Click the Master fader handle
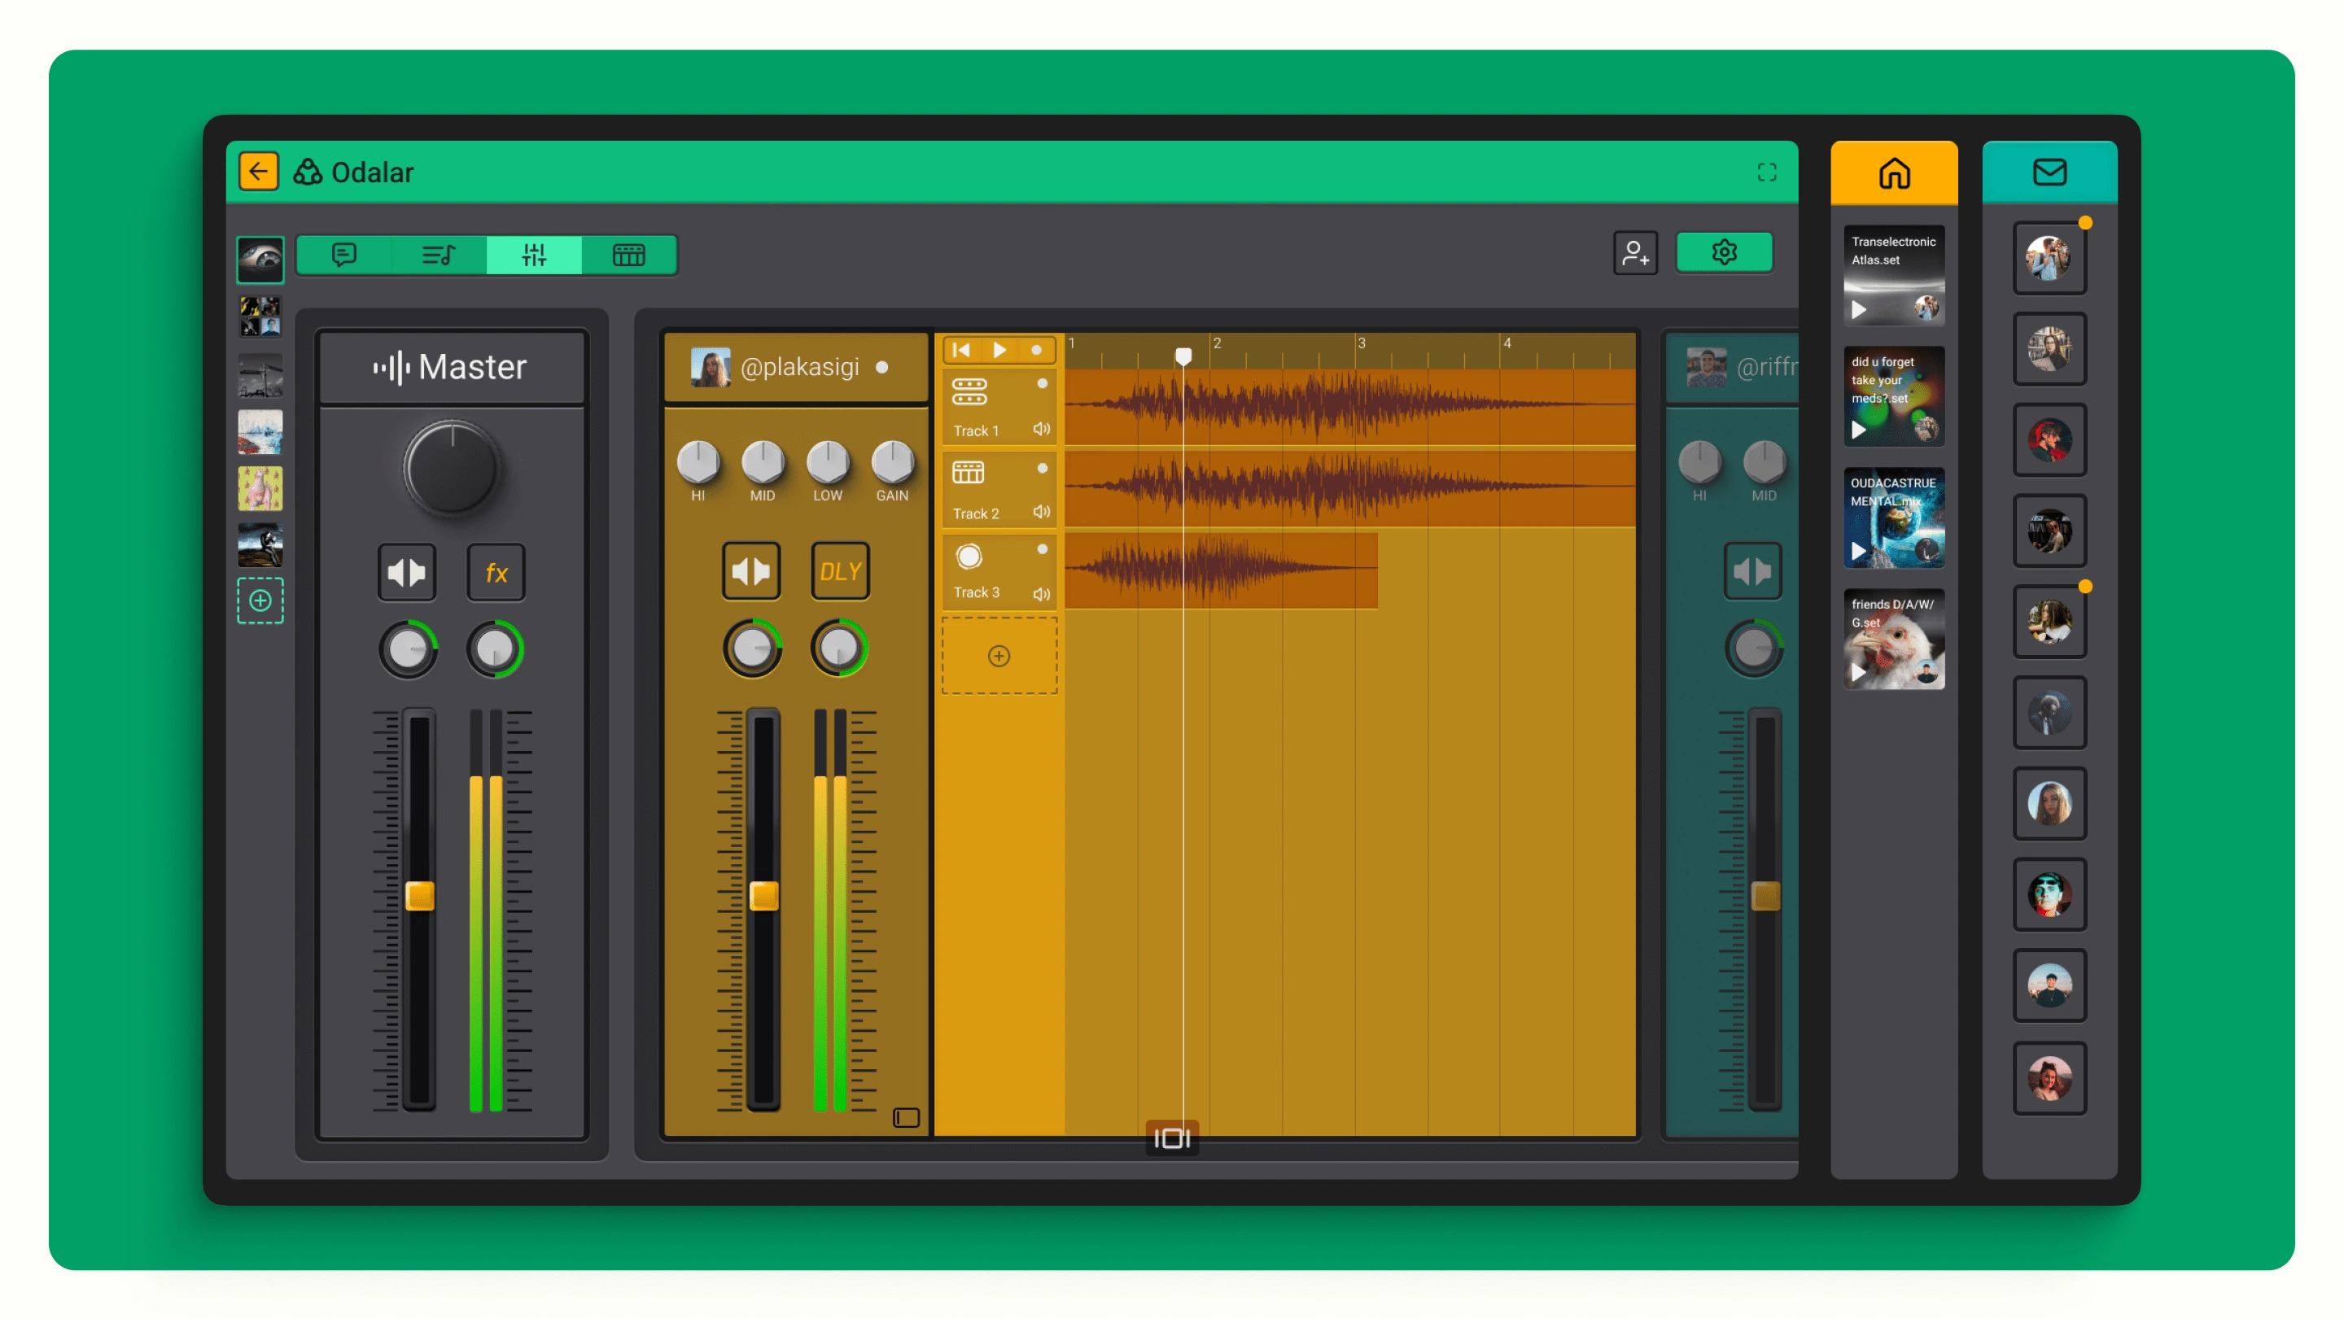Image resolution: width=2344 pixels, height=1319 pixels. 419,896
